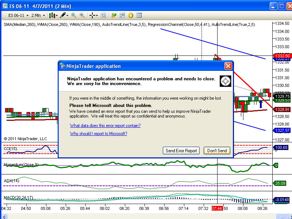
Task: Click the highlighted 07:44 time marker
Action: coord(217,208)
